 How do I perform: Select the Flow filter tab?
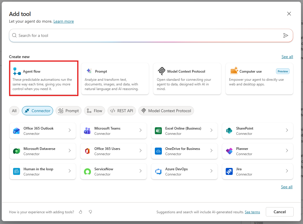(94, 111)
